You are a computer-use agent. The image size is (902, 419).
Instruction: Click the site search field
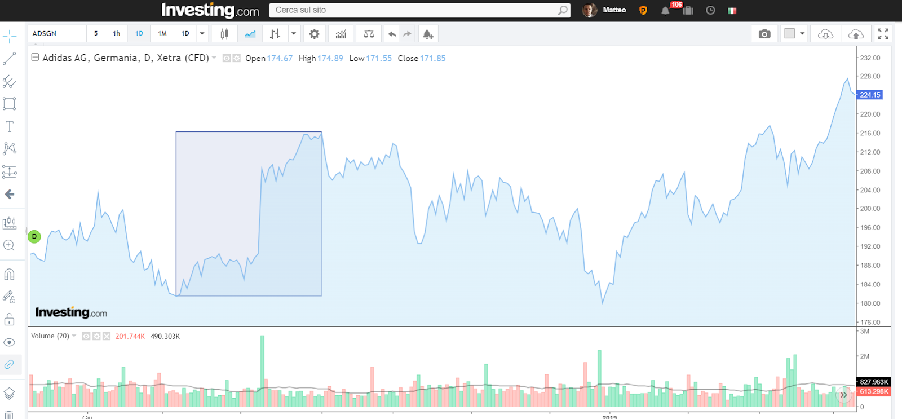tap(414, 10)
